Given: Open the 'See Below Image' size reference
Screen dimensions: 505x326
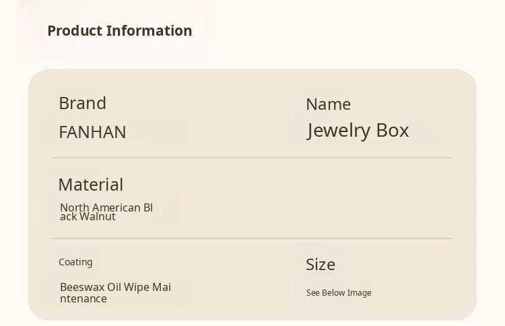Looking at the screenshot, I should point(339,293).
